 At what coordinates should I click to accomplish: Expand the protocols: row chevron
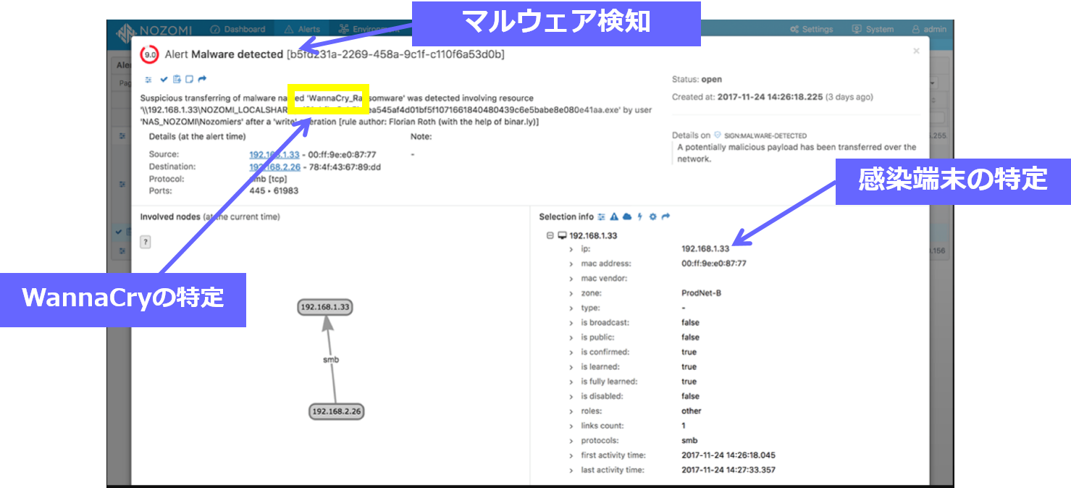click(x=571, y=440)
